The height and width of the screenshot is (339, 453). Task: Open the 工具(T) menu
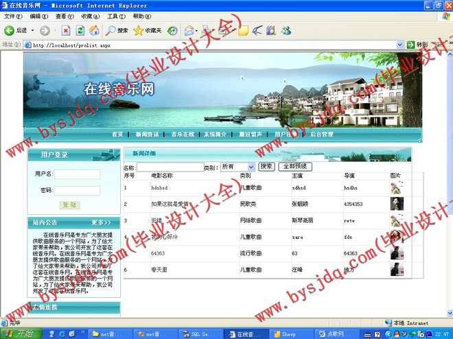(116, 16)
